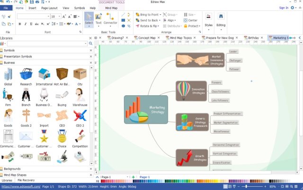Choose the Text tool
This screenshot has height=190, width=303.
click(x=98, y=19)
